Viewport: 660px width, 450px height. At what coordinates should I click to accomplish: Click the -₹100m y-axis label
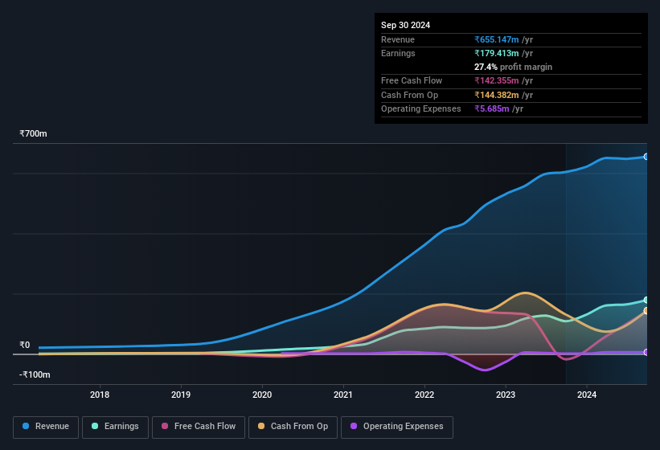[x=35, y=374]
